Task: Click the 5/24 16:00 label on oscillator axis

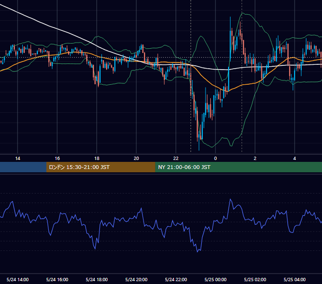Action: (57, 279)
